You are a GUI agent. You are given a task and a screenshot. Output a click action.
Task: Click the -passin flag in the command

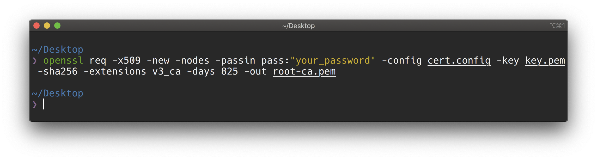[235, 60]
